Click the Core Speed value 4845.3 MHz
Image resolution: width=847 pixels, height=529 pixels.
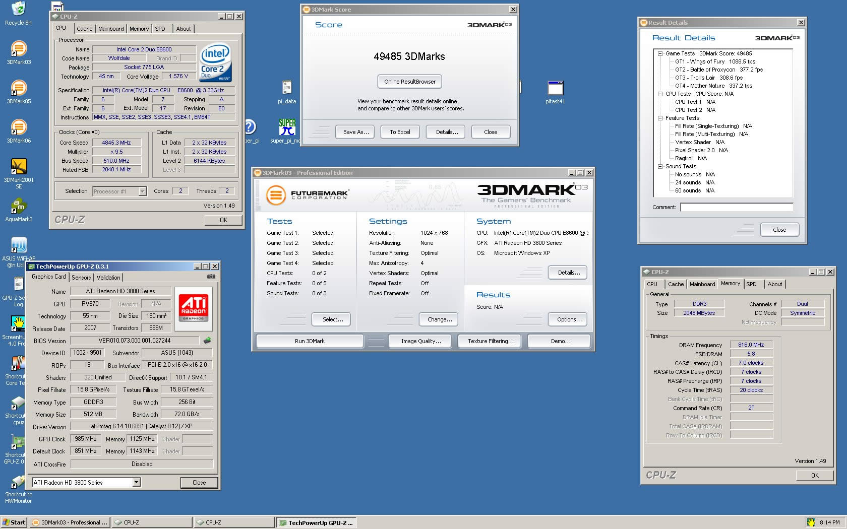116,143
